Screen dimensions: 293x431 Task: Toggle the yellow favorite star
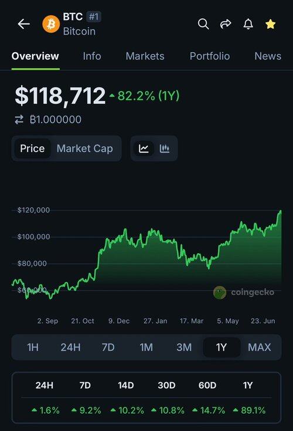coord(270,24)
